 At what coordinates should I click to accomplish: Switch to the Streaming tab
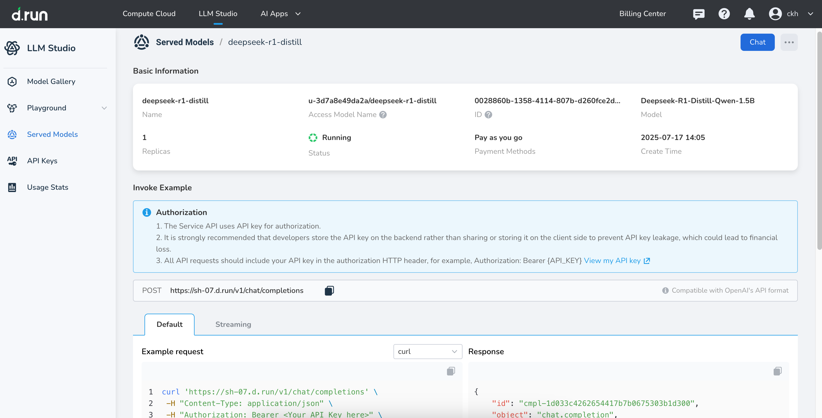pyautogui.click(x=233, y=324)
